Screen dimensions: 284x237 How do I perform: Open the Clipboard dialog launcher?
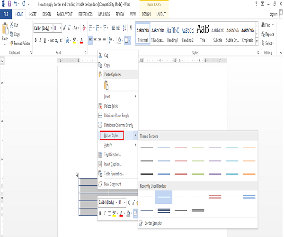[x=31, y=53]
